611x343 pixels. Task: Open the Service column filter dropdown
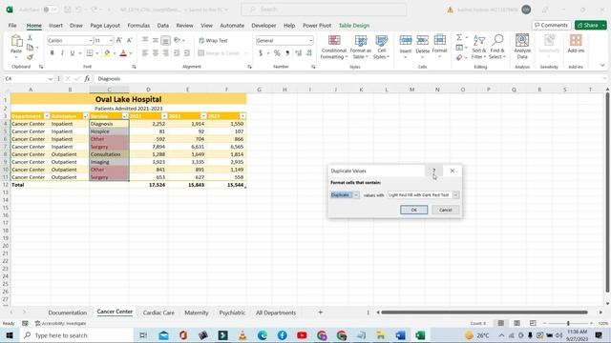click(125, 116)
